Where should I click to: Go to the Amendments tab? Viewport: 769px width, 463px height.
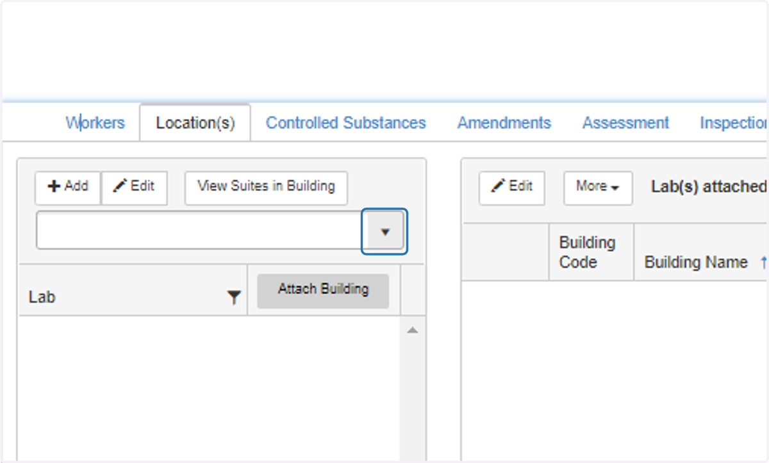pos(504,123)
